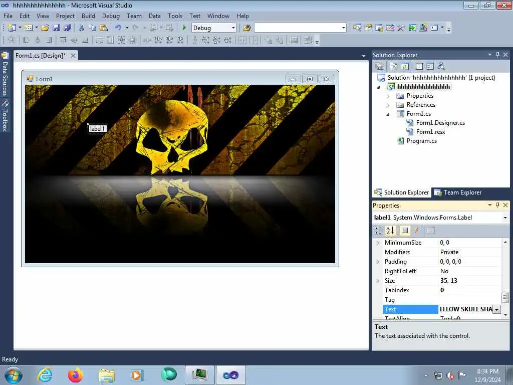Expand the Padding property row

pos(378,262)
